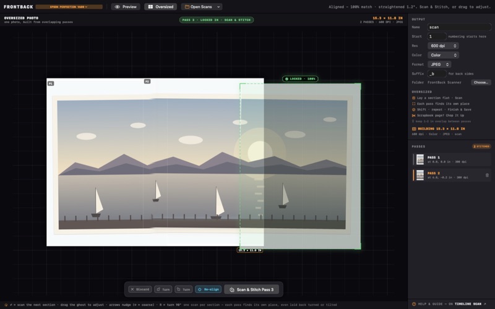Click the folder icon in Open Scans

coord(187,7)
